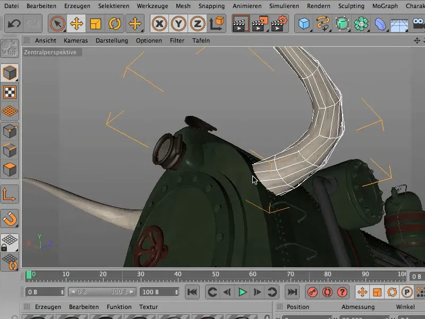Open the Simulieren menu
Screen dimensions: 425x319
284,6
